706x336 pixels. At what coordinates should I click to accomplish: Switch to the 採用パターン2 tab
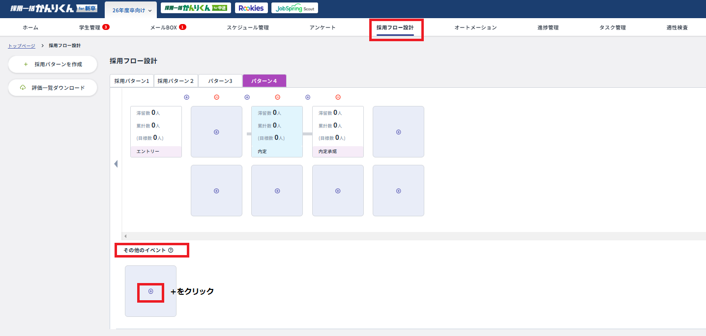pos(176,81)
